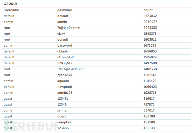Viewport: 194px width, 133px height.
Task: Click the 12345z password entry
Action: [x=63, y=98]
